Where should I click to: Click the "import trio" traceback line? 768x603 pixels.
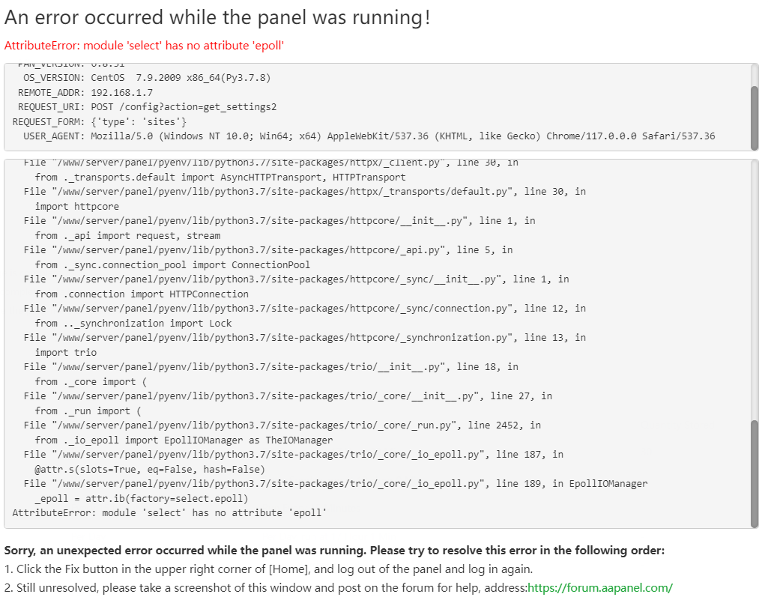pos(65,353)
